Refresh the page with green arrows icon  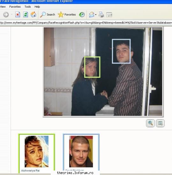pos(26,15)
